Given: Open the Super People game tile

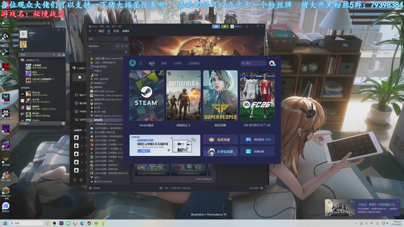Looking at the screenshot, I should 220,95.
